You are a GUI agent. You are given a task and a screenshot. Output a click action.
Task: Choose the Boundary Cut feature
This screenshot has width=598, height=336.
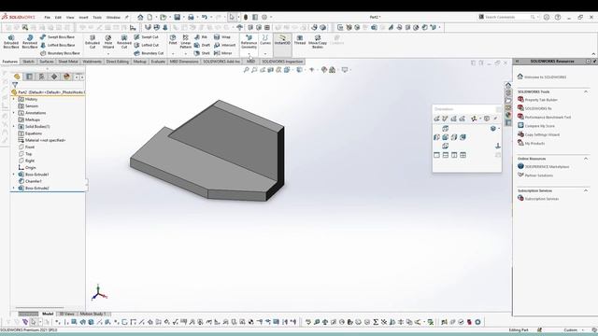(x=149, y=53)
